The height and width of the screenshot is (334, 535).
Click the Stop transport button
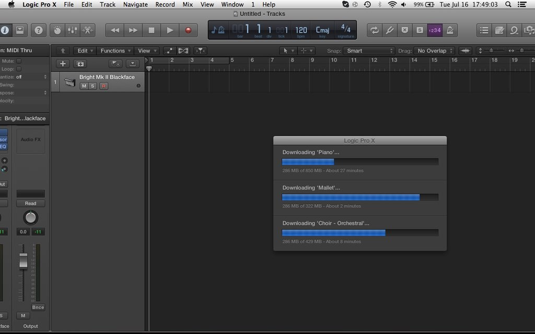pos(152,30)
